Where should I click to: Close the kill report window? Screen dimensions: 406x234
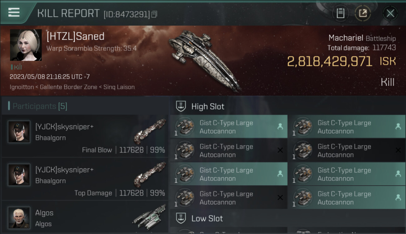tap(390, 13)
